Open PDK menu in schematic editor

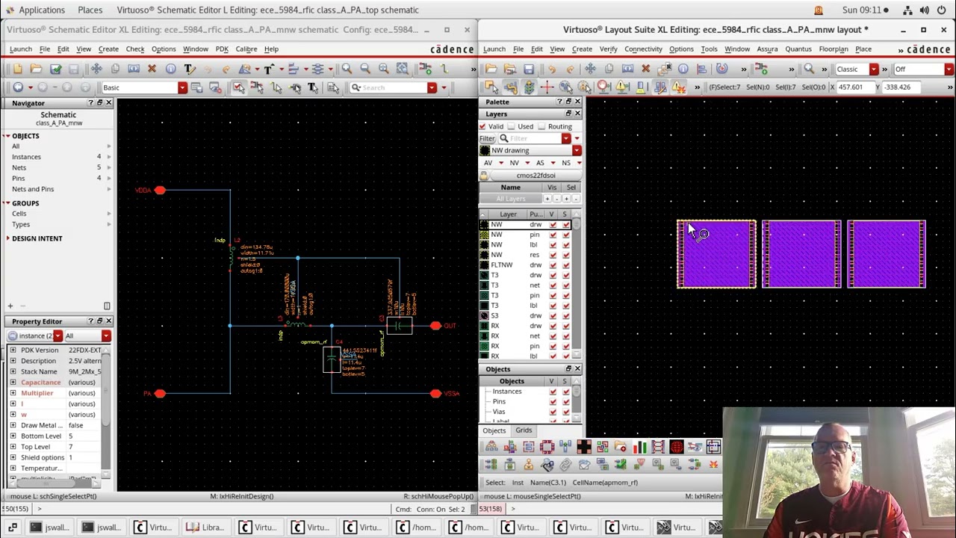pyautogui.click(x=222, y=49)
